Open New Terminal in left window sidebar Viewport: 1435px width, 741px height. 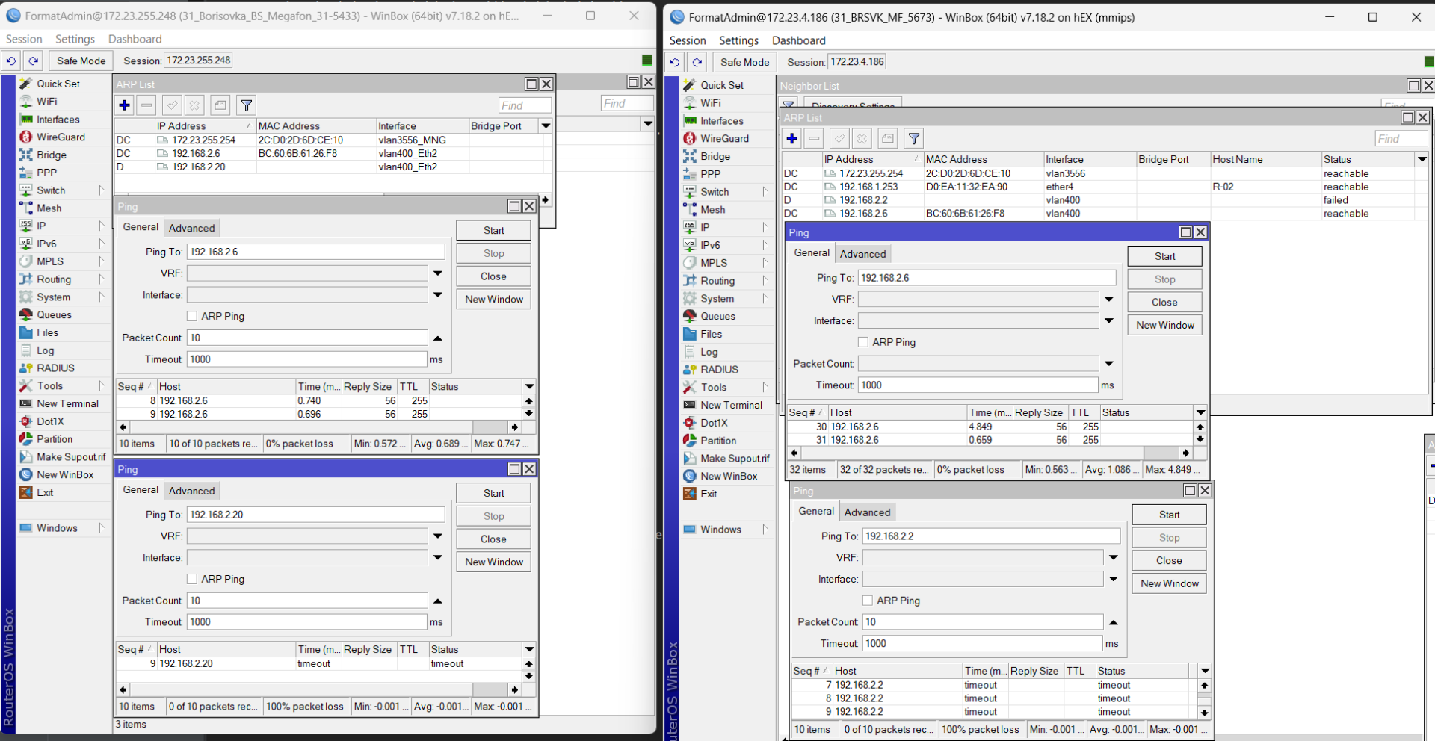point(67,403)
